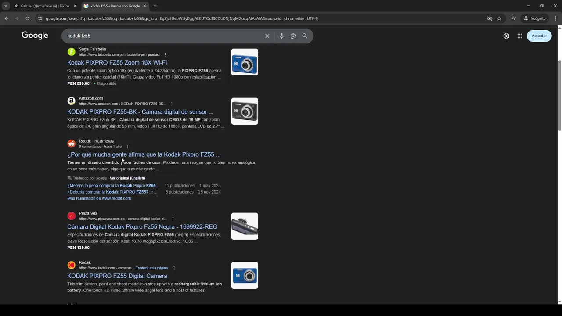Open the Reddit r/Cameras result title
562x316 pixels.
point(144,154)
